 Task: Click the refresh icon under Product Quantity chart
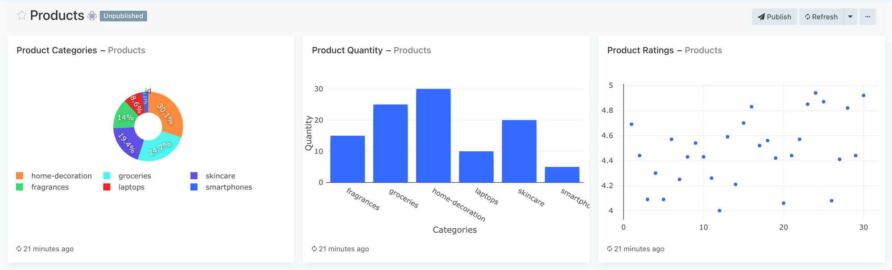coord(315,249)
